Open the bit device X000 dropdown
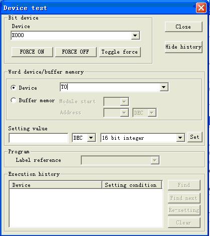Viewport: 210px width, 236px height. [x=135, y=36]
